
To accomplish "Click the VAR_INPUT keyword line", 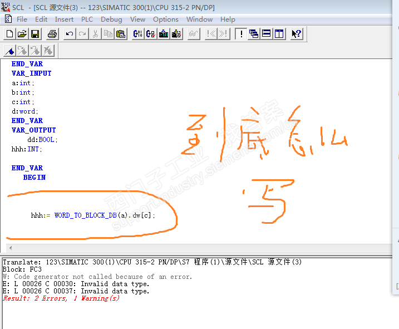I will [x=32, y=73].
